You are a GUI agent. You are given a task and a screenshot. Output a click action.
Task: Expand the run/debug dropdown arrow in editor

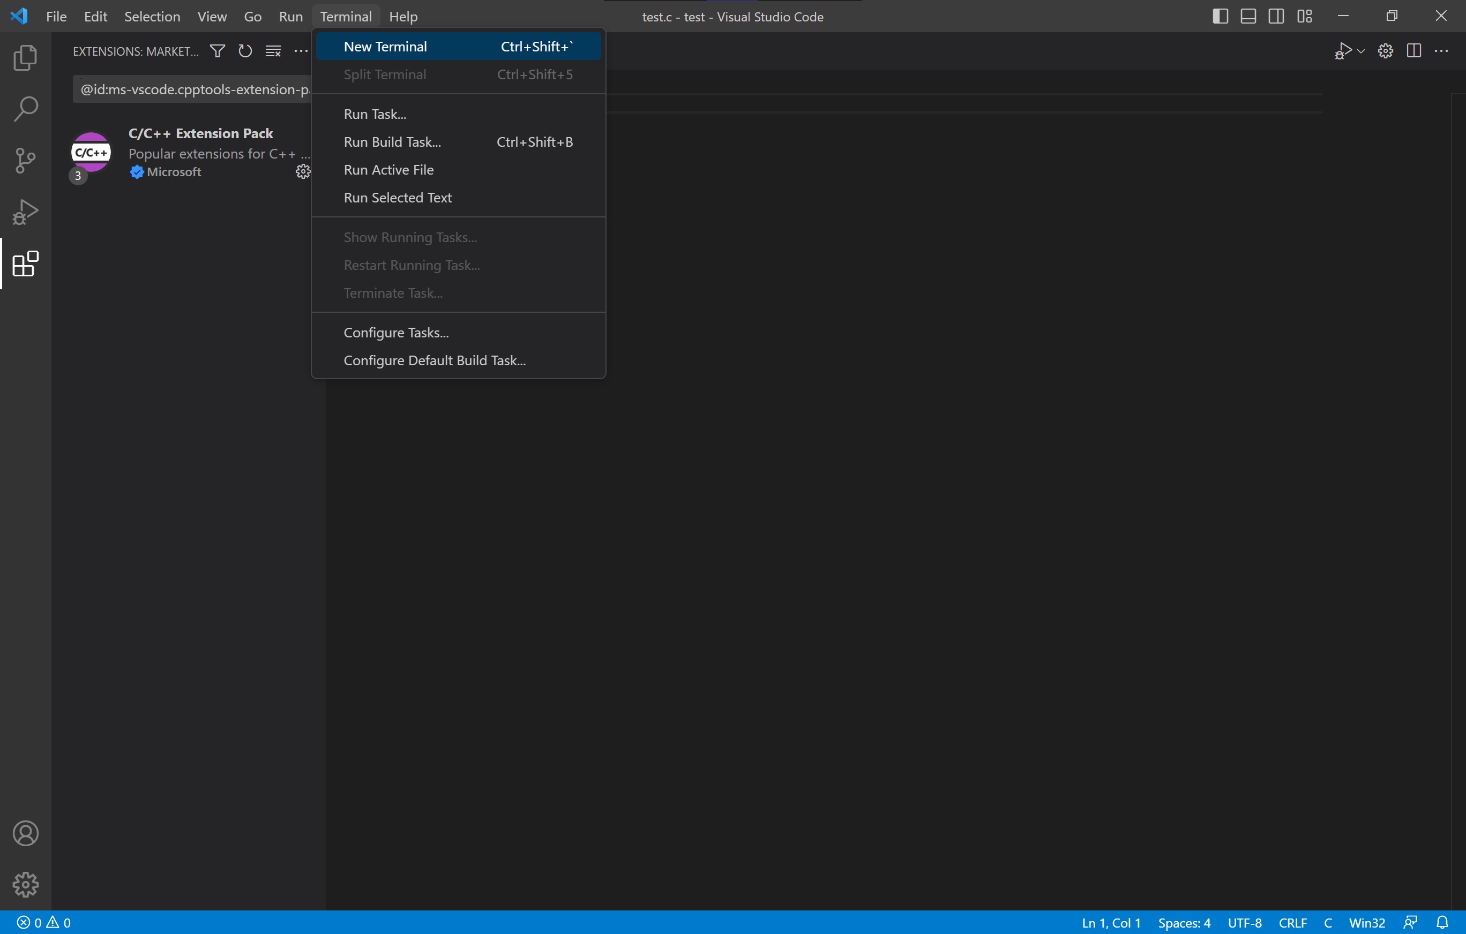[1360, 51]
